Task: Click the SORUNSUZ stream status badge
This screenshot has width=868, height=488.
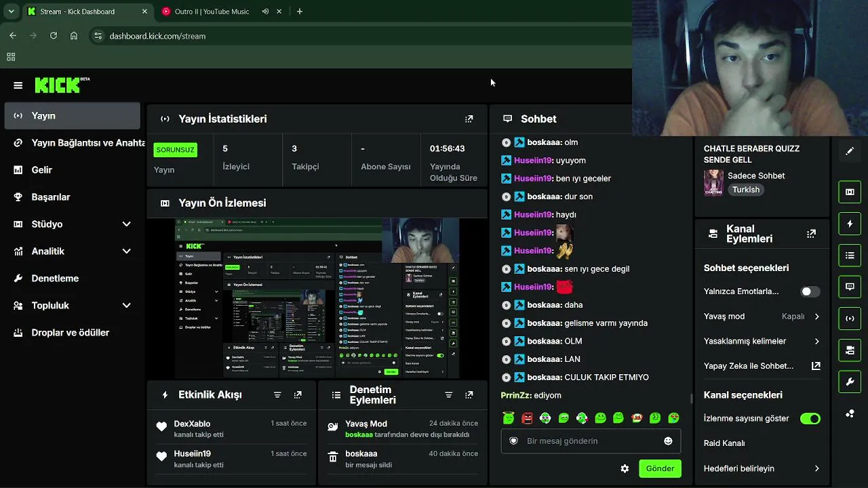Action: click(175, 150)
